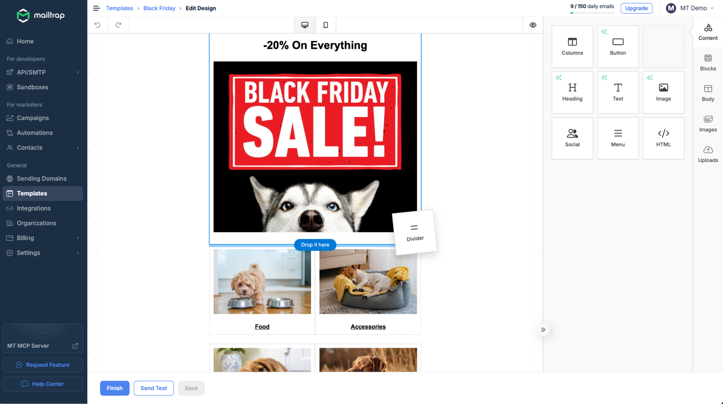Collapse the right panel with double chevron

pyautogui.click(x=543, y=329)
